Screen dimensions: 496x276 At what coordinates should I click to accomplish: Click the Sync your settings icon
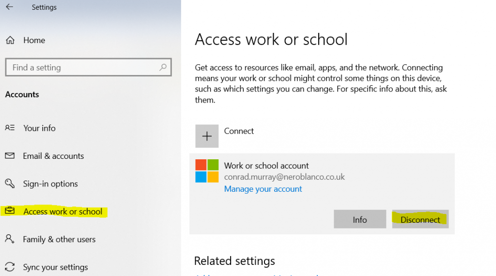(x=10, y=267)
